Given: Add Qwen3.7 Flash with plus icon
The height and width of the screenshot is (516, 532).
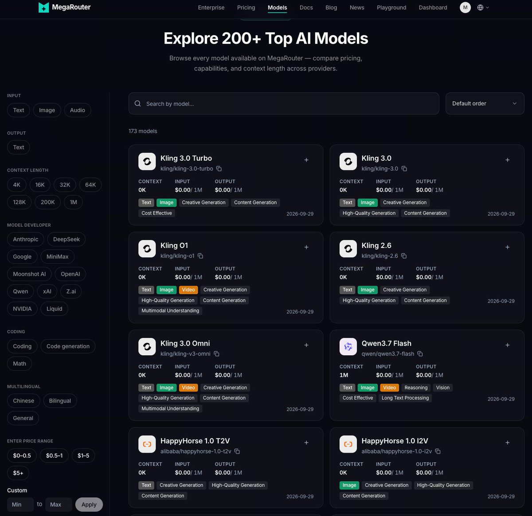Looking at the screenshot, I should point(508,345).
